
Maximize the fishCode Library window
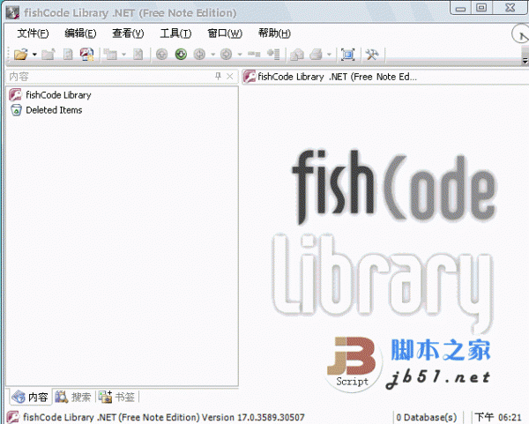click(x=481, y=7)
